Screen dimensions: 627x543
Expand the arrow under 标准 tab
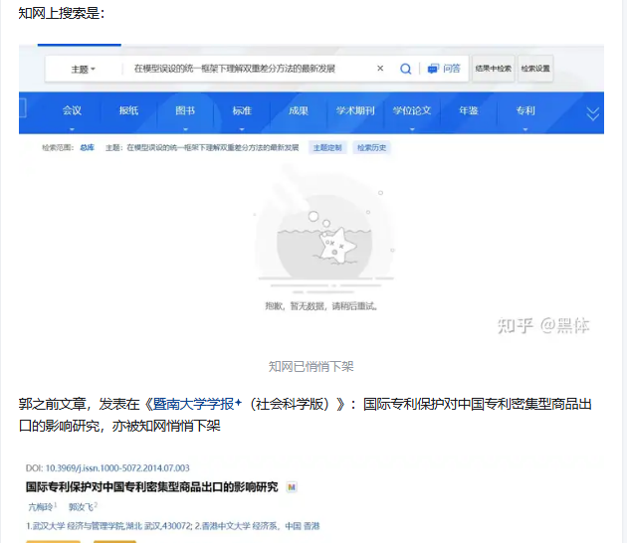(x=242, y=129)
